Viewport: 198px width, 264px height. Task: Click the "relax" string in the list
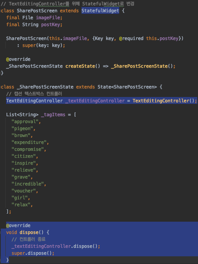pos(21,205)
